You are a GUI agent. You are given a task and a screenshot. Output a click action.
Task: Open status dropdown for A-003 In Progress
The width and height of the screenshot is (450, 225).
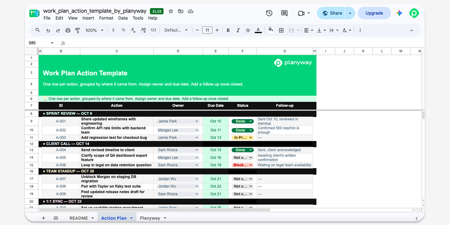click(251, 138)
